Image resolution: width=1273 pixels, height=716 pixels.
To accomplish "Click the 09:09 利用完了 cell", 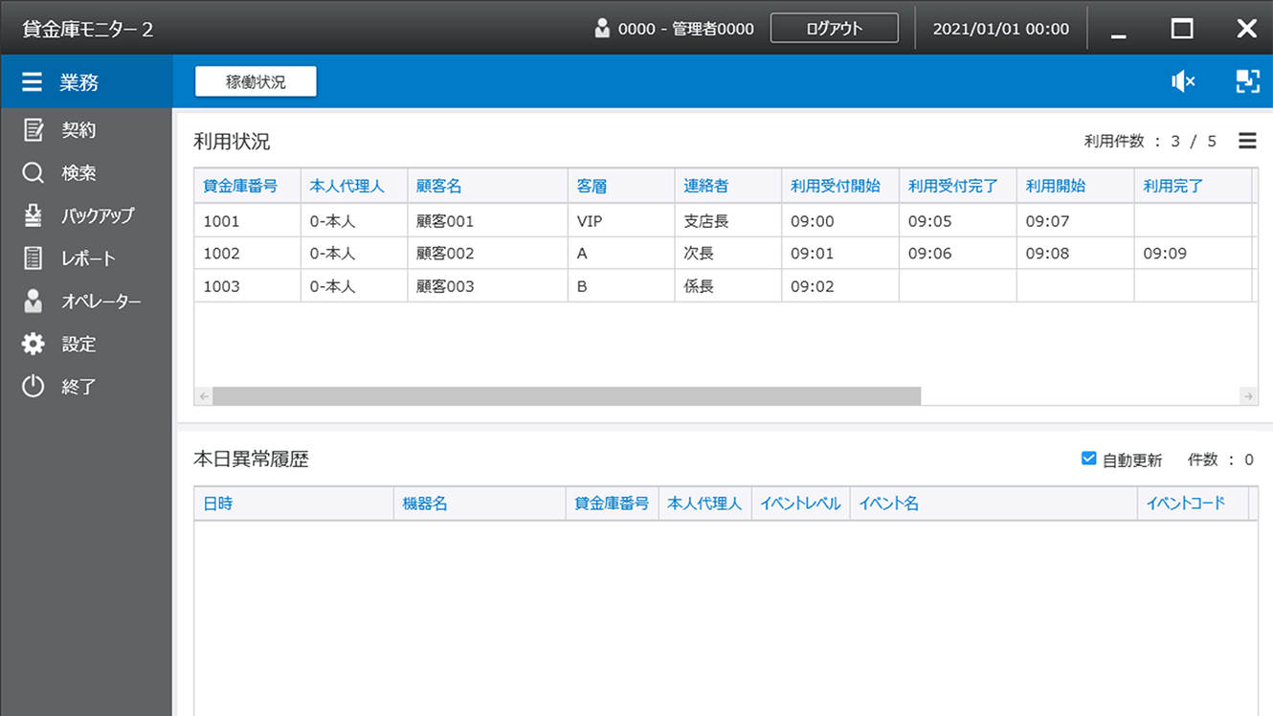I will click(1193, 254).
